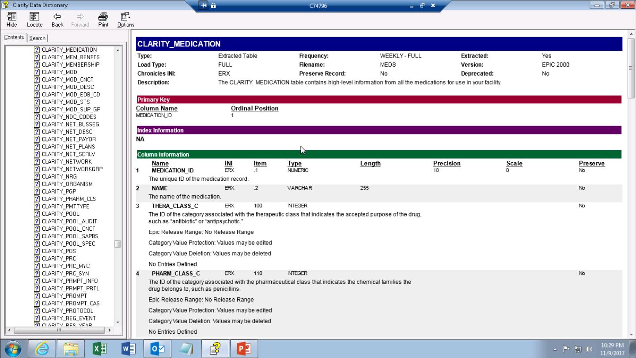636x358 pixels.
Task: Select the Contents tab
Action: point(14,38)
